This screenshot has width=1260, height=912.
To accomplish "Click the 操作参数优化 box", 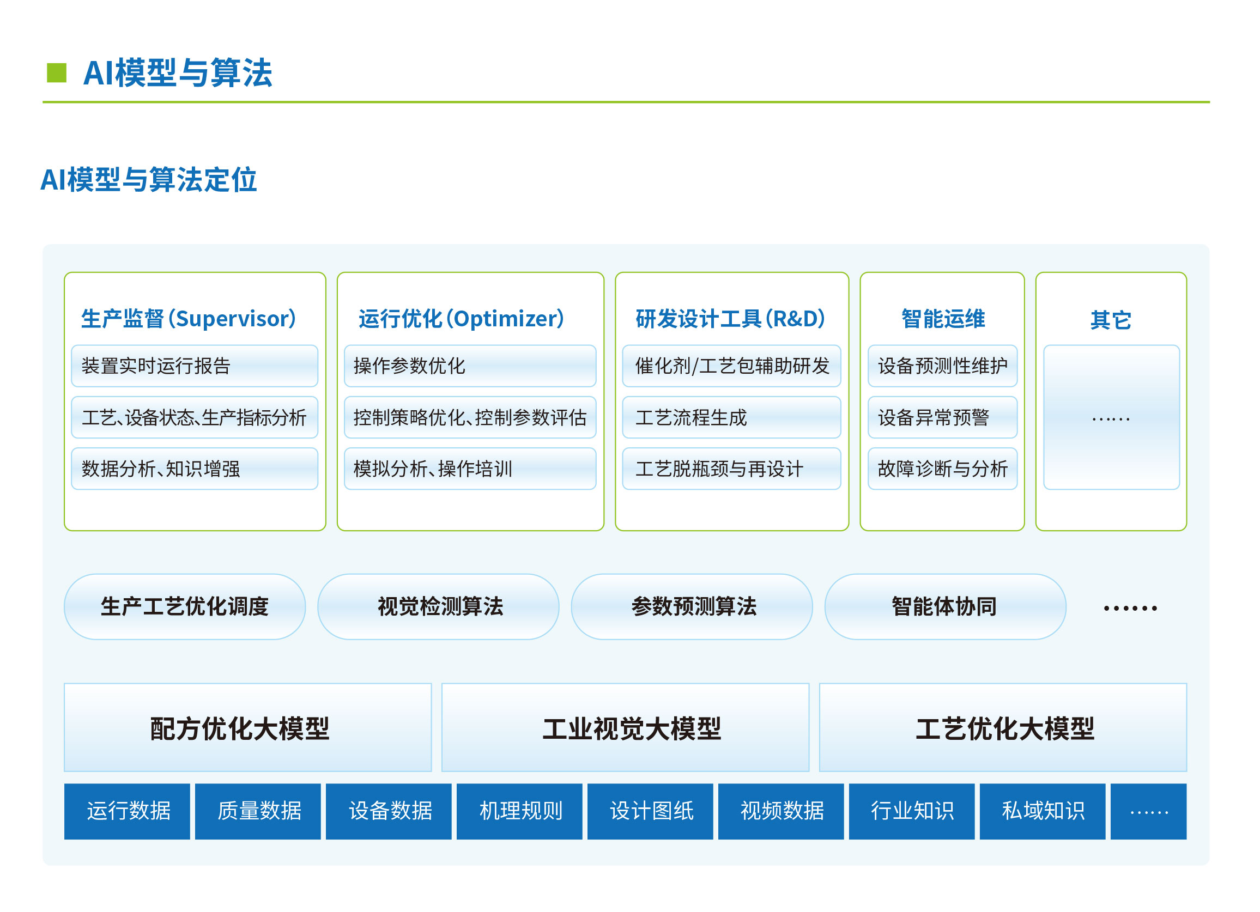I will (x=471, y=367).
